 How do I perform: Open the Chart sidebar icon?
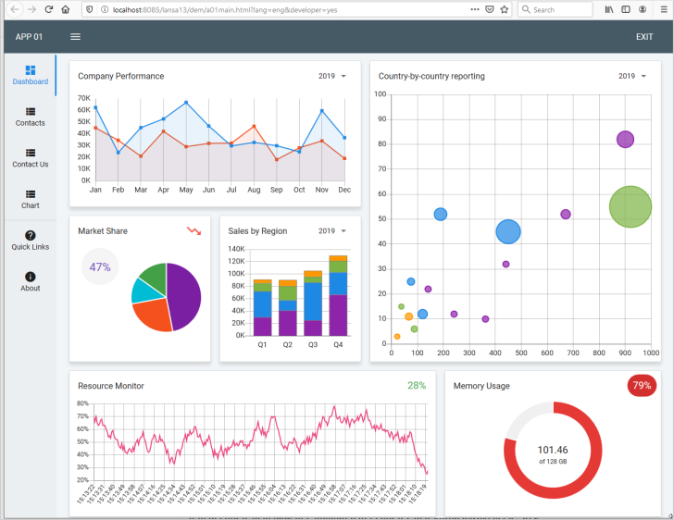[31, 193]
